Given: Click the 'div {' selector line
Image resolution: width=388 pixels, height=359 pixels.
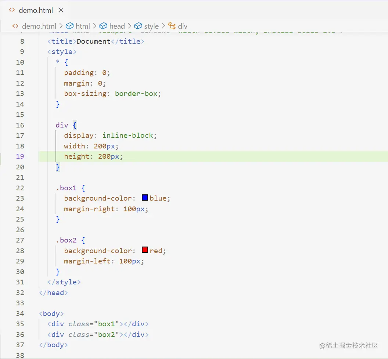Looking at the screenshot, I should [66, 125].
